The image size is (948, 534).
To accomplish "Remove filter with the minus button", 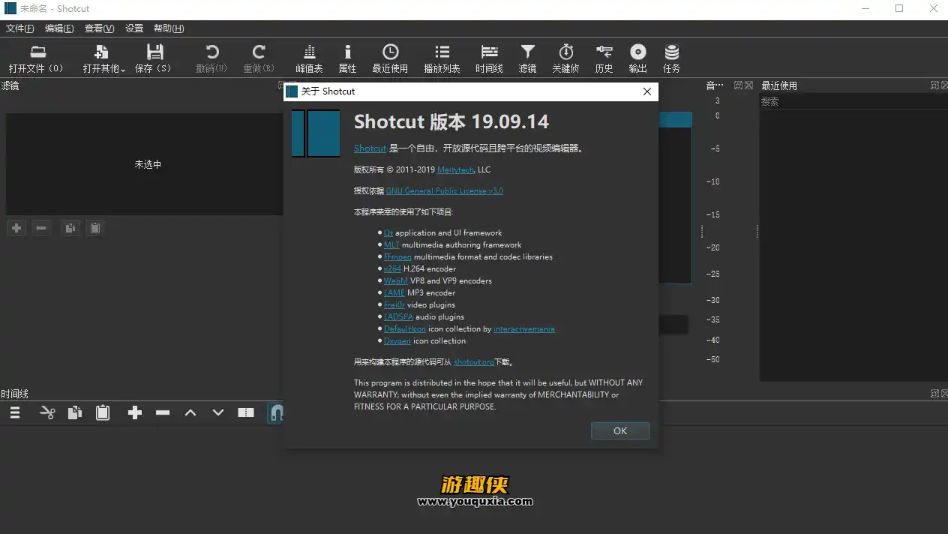I will click(41, 228).
